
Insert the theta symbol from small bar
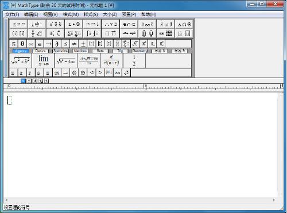[22, 44]
